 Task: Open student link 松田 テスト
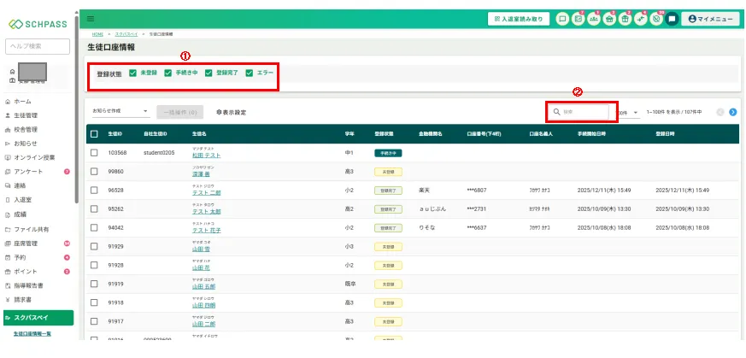tap(206, 155)
